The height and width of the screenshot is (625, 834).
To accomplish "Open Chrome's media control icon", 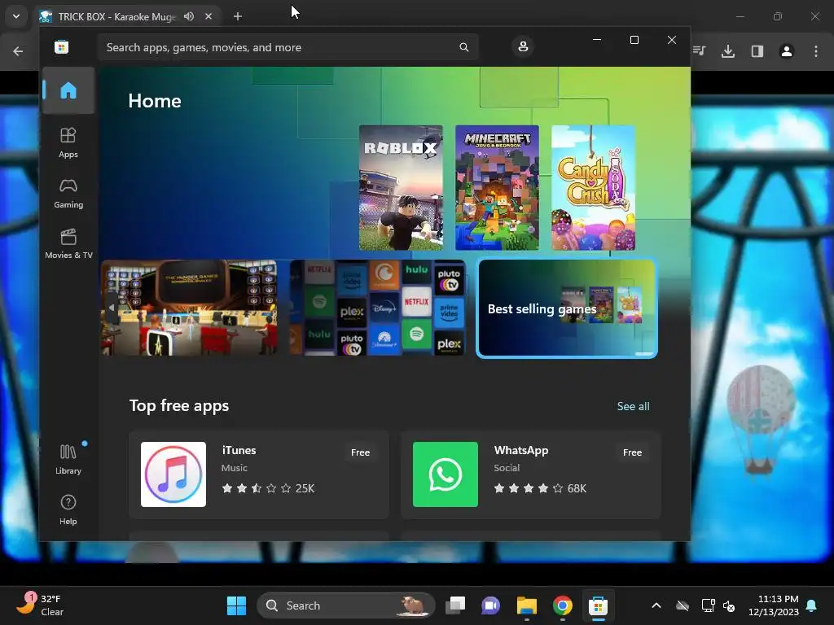I will click(699, 51).
